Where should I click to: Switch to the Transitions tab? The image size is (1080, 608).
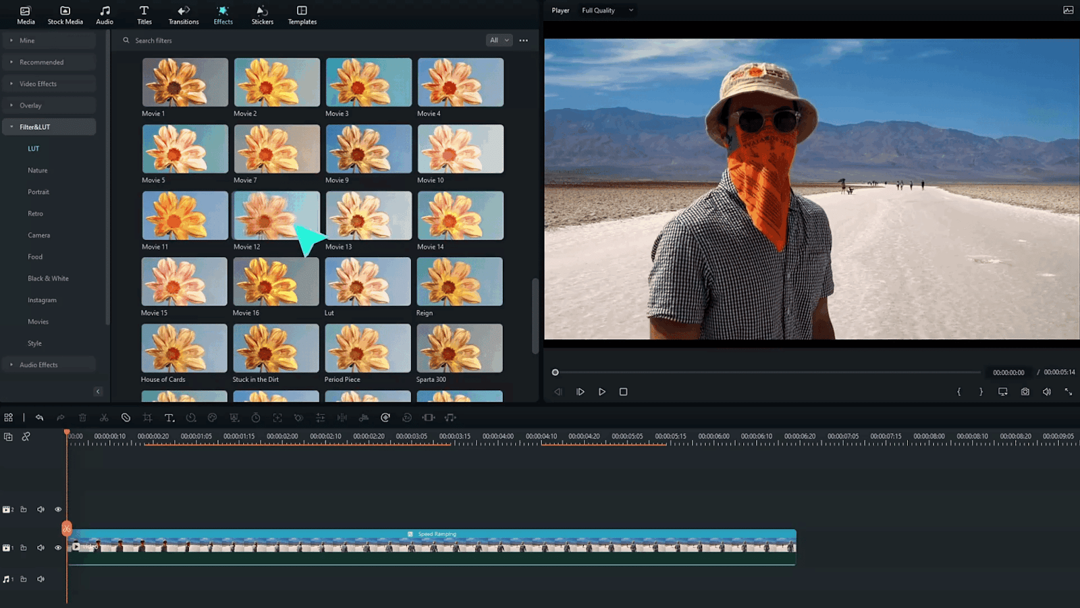183,14
